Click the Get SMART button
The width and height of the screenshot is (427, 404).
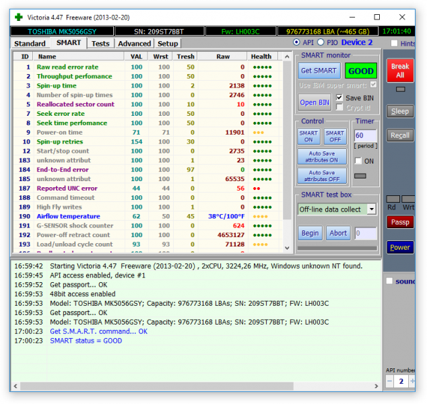click(x=319, y=71)
